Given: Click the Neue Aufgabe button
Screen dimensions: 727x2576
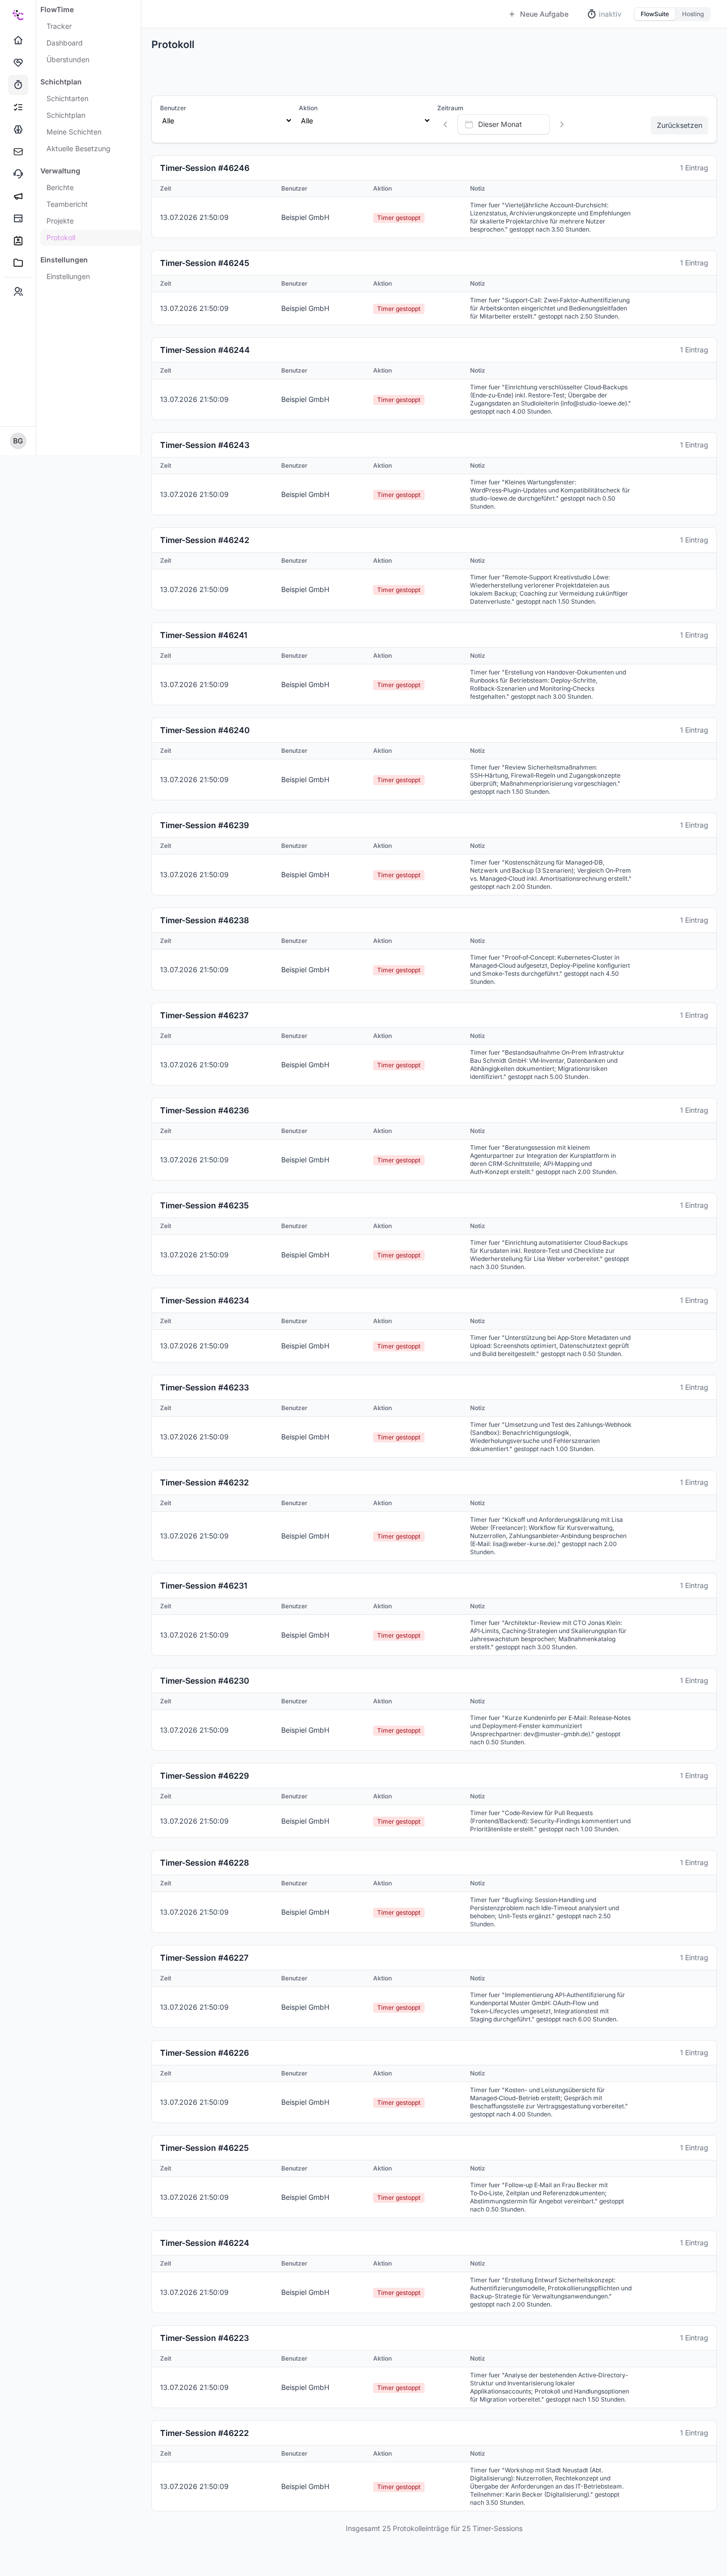Looking at the screenshot, I should click(x=538, y=14).
